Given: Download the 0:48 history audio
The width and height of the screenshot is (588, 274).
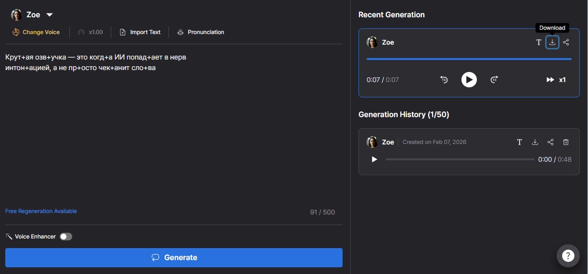Looking at the screenshot, I should (535, 142).
